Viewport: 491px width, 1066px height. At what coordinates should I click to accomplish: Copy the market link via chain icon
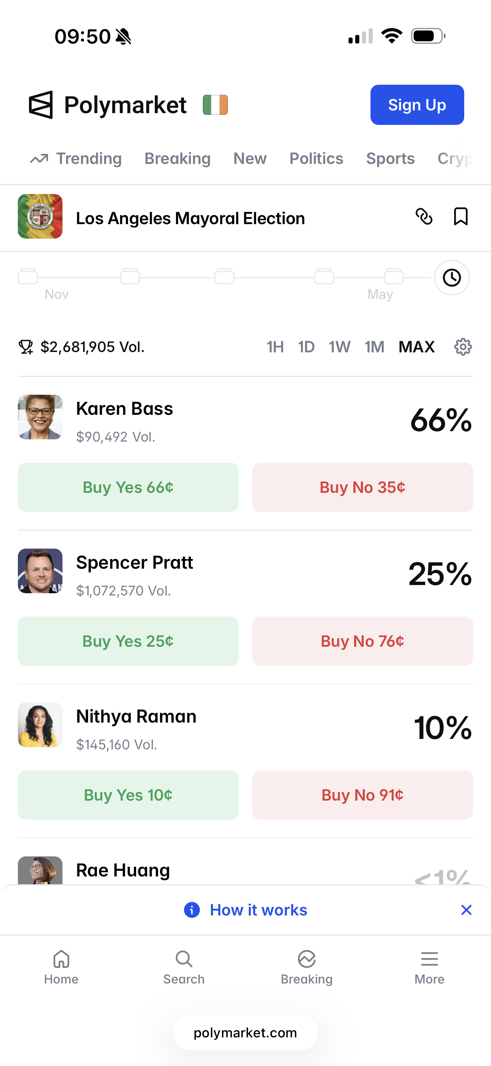424,216
